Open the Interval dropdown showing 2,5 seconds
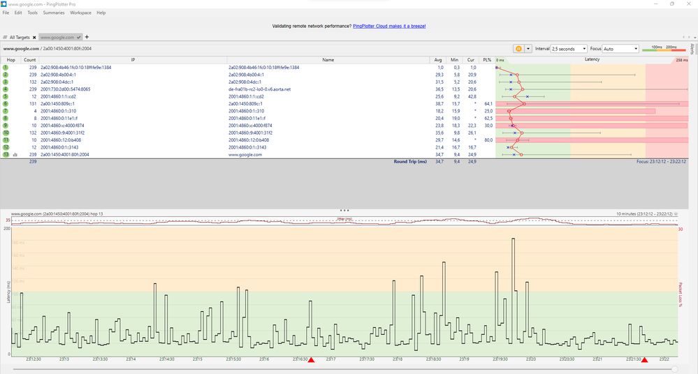The image size is (698, 374). (569, 49)
